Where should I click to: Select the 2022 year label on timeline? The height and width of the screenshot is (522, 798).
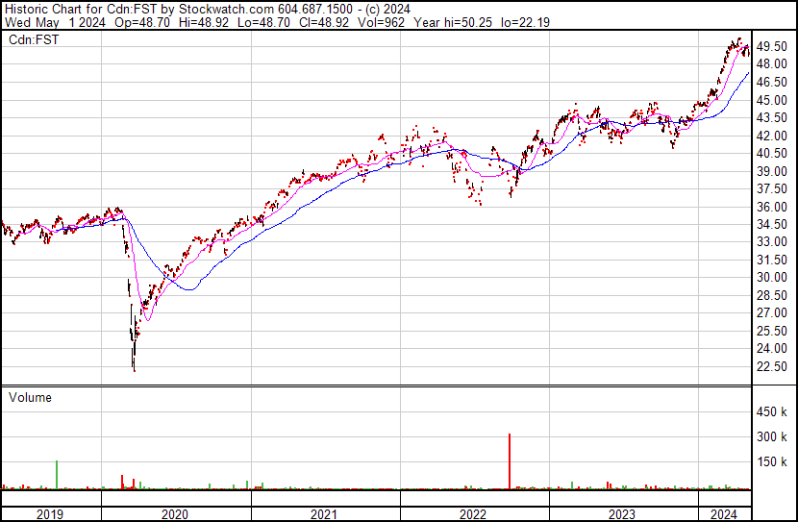tap(473, 514)
